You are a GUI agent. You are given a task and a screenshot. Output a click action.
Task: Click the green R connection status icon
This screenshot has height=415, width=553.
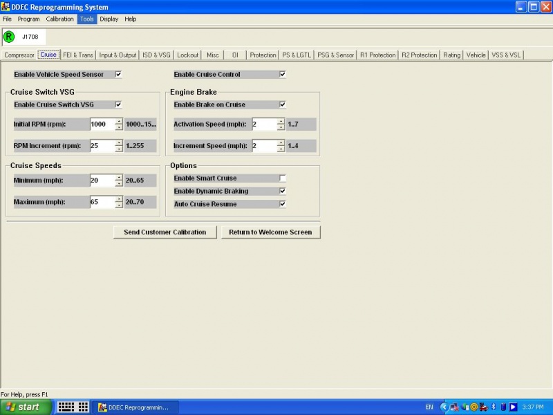(x=9, y=37)
